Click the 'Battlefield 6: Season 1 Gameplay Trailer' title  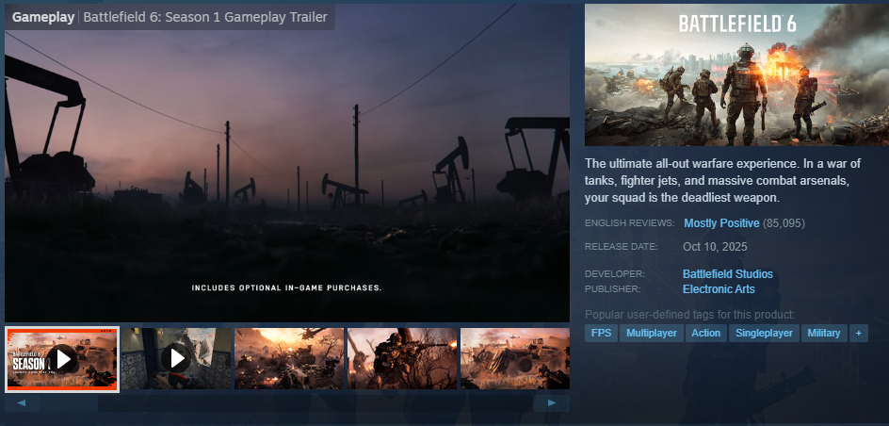pyautogui.click(x=205, y=18)
